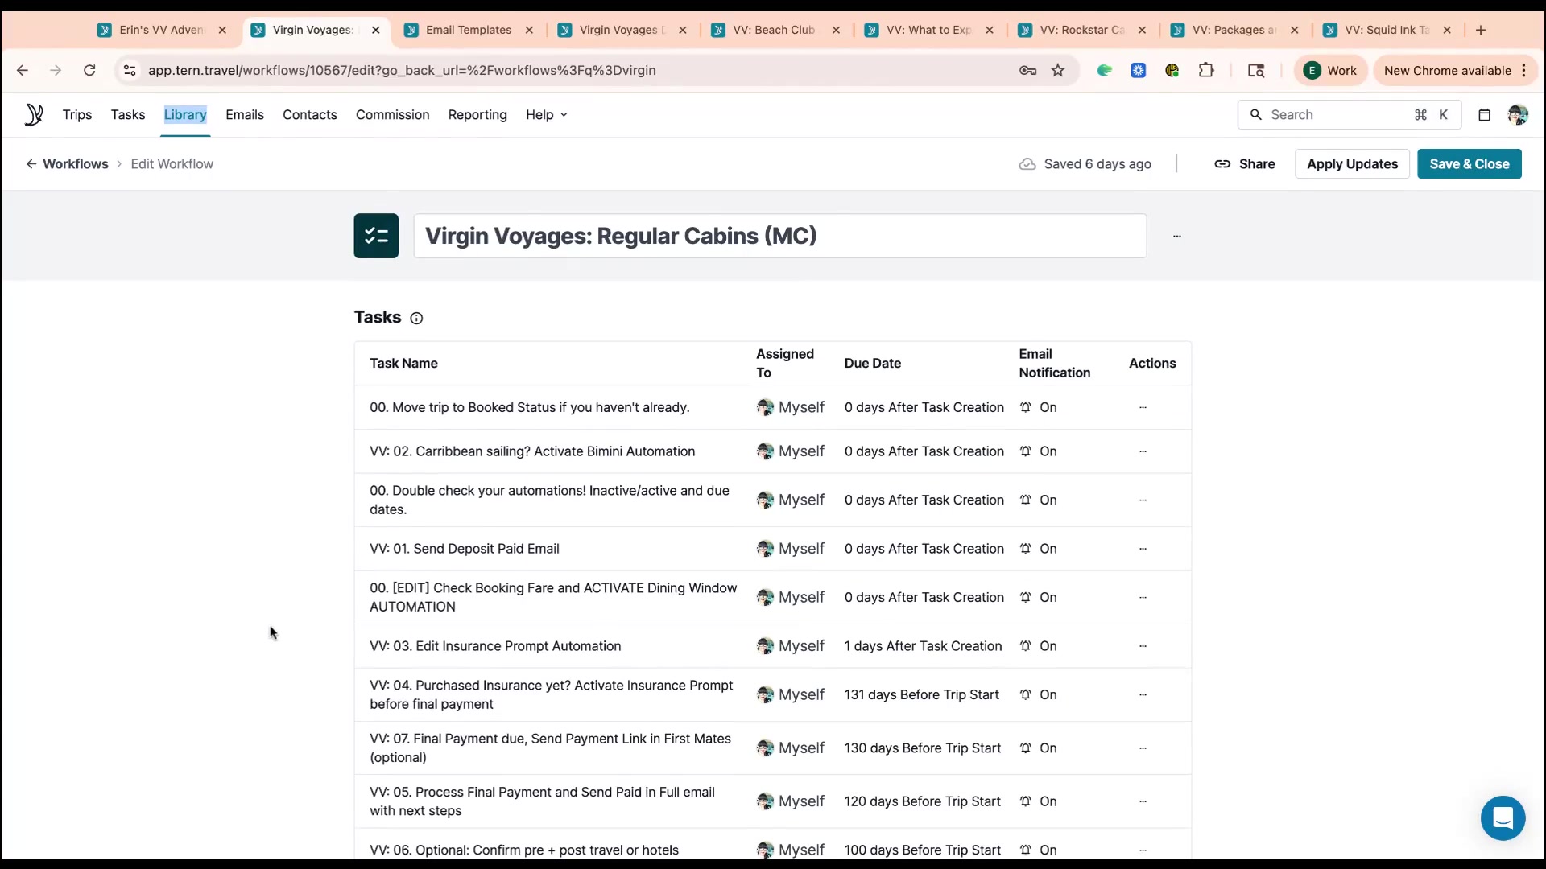
Task: Toggle email notification for 'Purchased Insurance yet' task
Action: [x=1038, y=694]
